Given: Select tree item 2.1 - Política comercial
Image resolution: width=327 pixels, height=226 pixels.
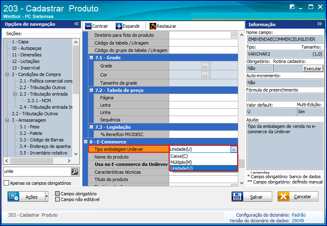Looking at the screenshot, I should point(46,81).
